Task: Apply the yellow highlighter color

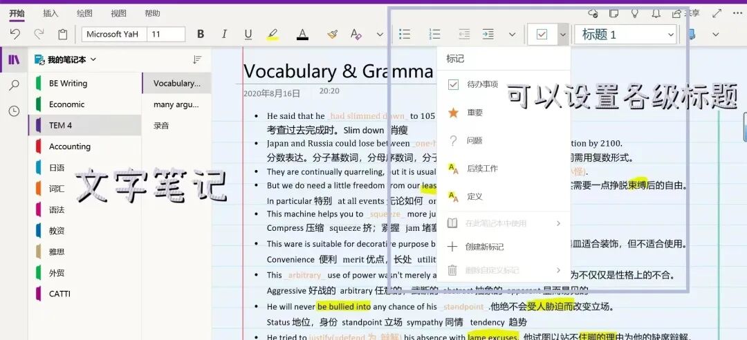Action: point(273,35)
